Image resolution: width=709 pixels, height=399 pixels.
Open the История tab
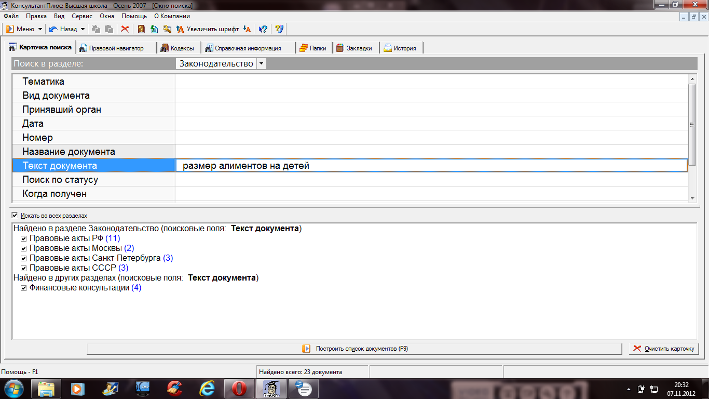click(x=401, y=48)
